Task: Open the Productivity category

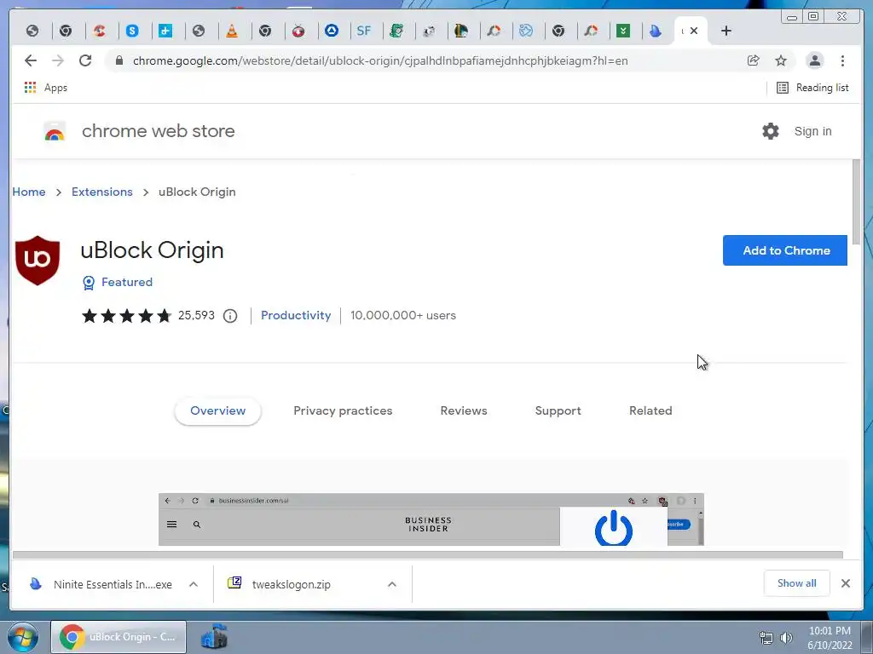Action: [x=296, y=315]
